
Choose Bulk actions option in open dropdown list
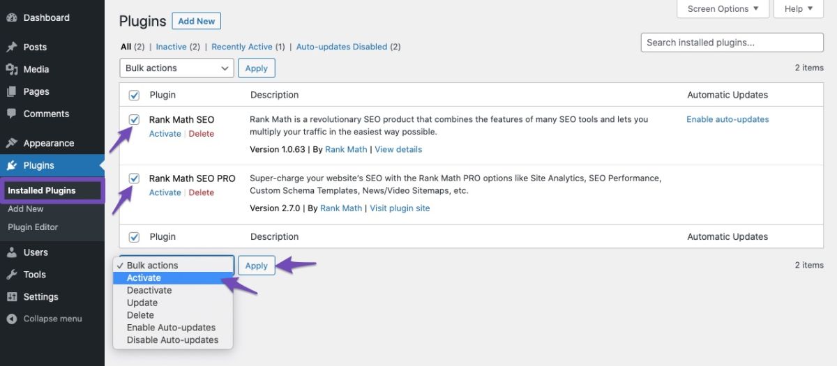[x=173, y=266]
